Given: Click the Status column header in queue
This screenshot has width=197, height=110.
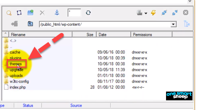Looking at the screenshot, I should click(x=28, y=105).
